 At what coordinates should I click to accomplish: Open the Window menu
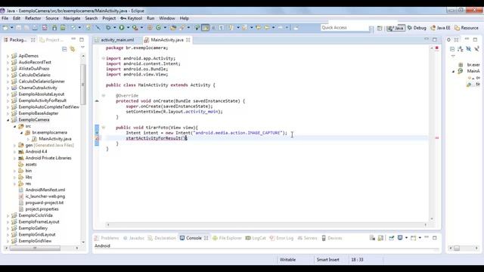pos(167,18)
